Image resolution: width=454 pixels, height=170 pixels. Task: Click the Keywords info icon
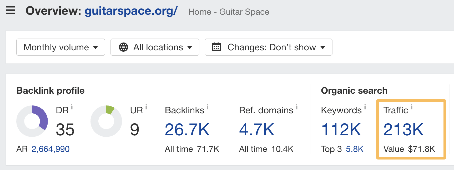pyautogui.click(x=365, y=107)
